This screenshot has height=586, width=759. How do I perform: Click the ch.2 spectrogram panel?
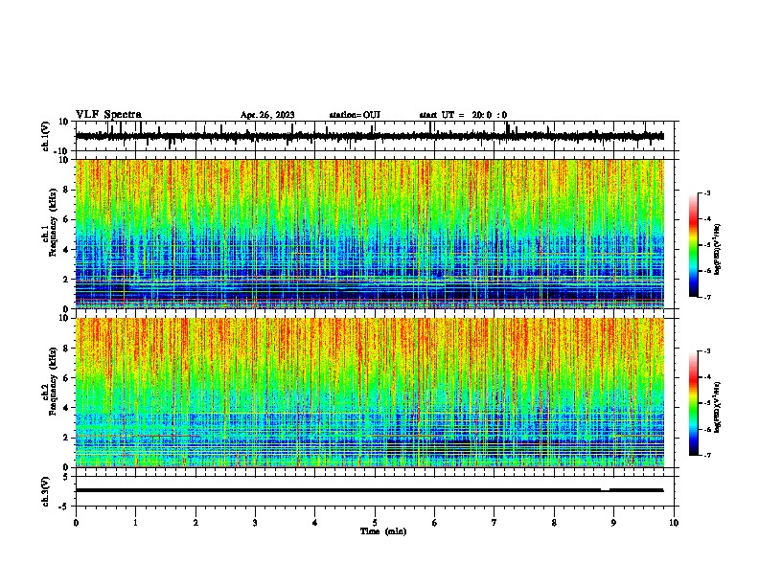click(x=369, y=393)
